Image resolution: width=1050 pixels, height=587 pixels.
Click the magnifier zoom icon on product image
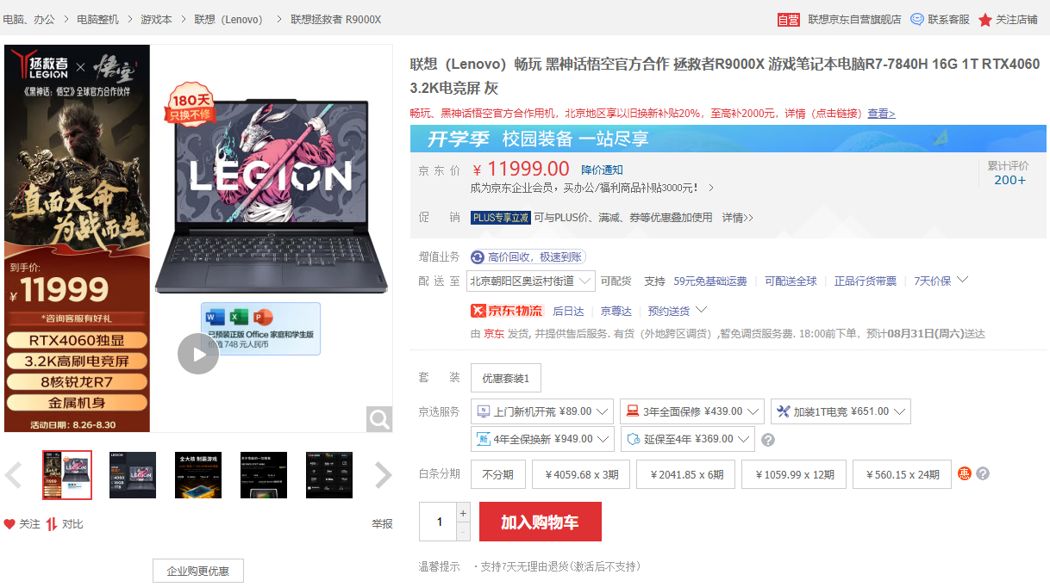(x=379, y=419)
